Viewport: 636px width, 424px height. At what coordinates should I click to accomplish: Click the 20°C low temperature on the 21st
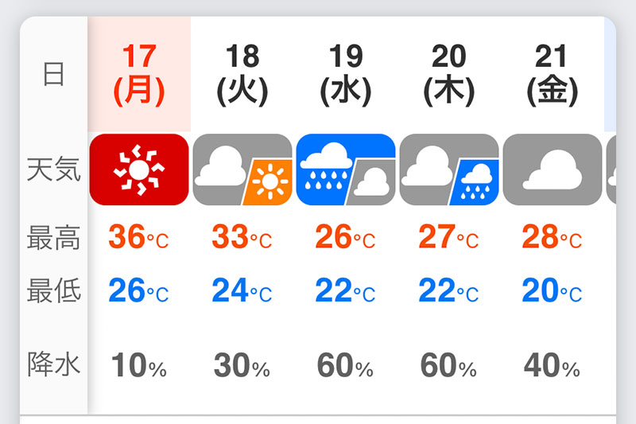coord(553,291)
